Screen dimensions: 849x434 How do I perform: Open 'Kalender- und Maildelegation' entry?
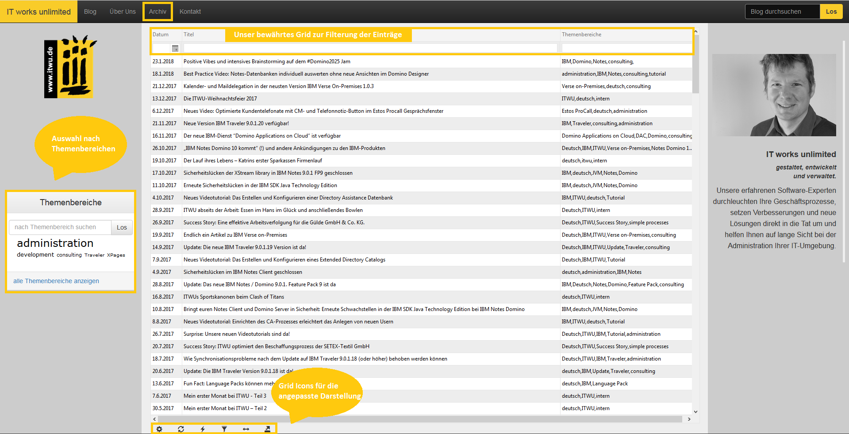tap(279, 86)
